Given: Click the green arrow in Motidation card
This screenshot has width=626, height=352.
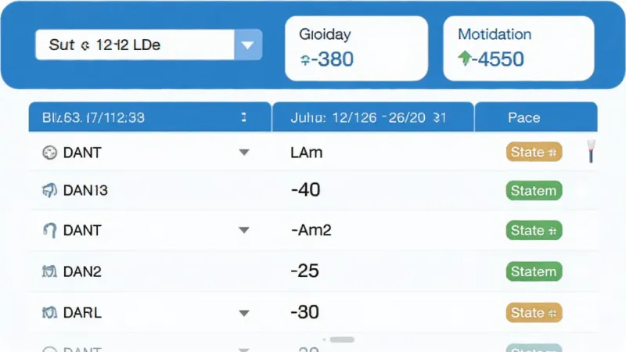Looking at the screenshot, I should point(464,58).
